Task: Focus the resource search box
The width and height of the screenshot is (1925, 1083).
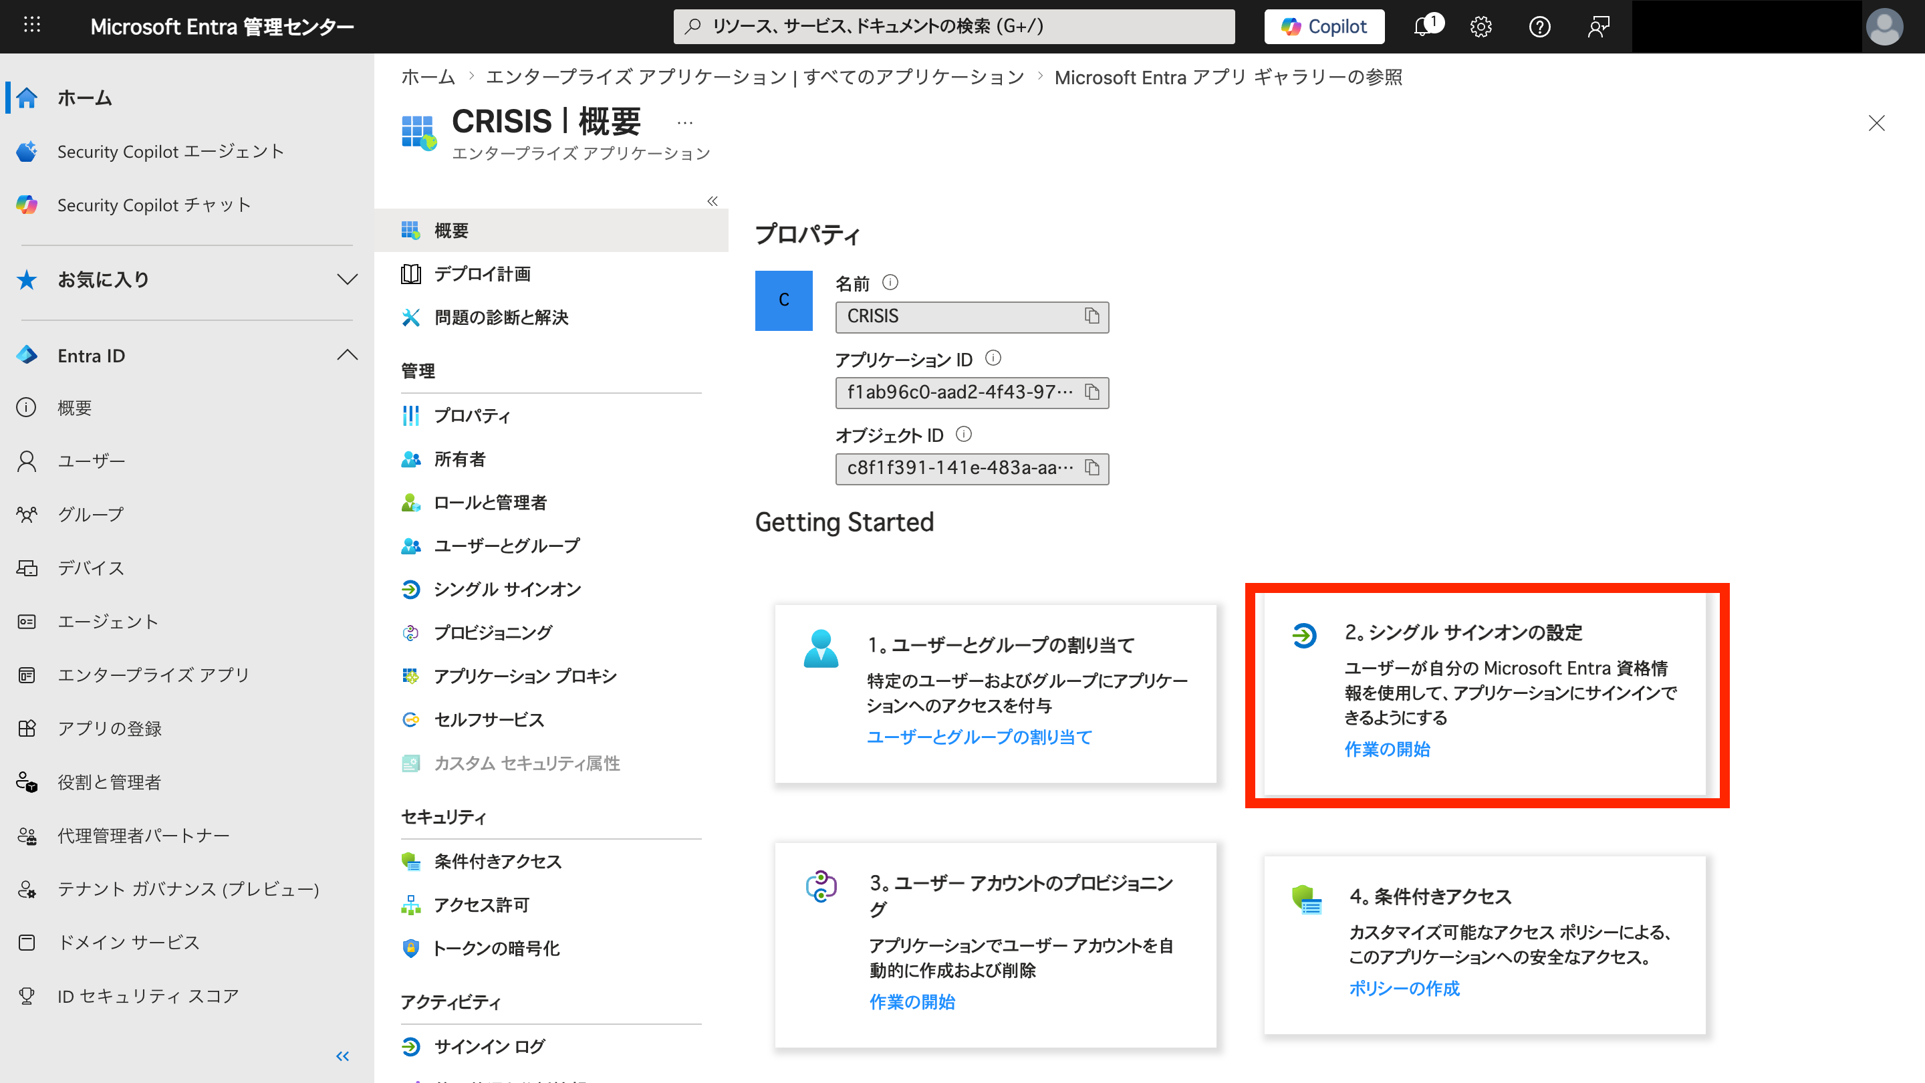Action: coord(954,27)
